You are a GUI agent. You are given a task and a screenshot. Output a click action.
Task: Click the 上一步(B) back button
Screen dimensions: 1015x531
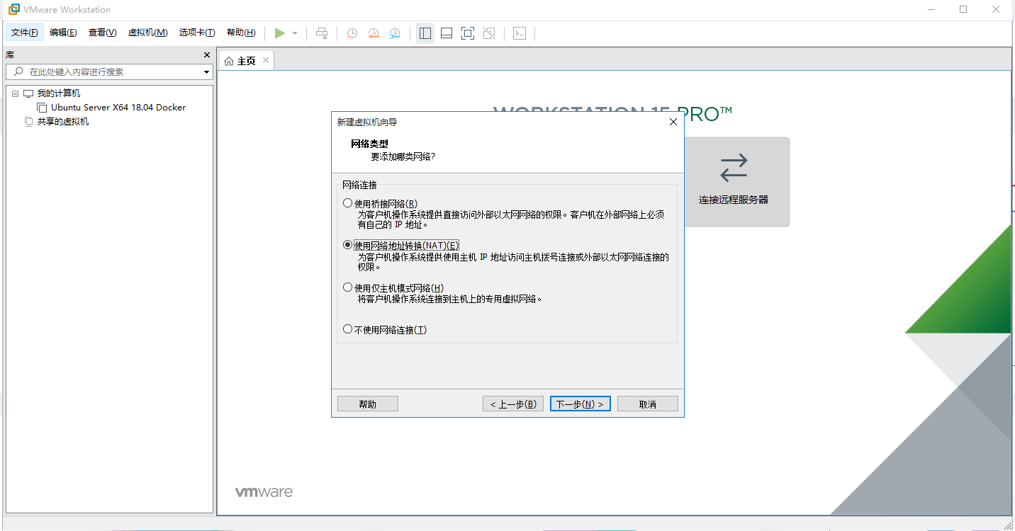click(513, 404)
